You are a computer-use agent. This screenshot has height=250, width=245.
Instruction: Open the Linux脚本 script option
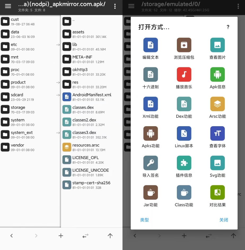pyautogui.click(x=184, y=133)
